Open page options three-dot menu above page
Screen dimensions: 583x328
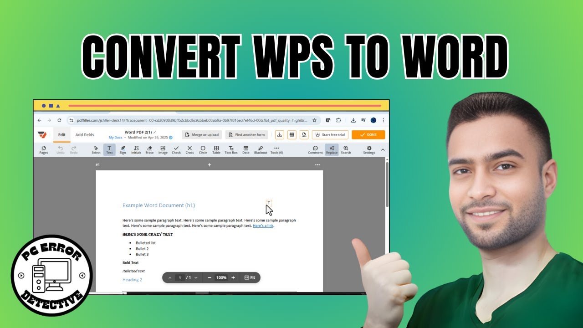click(317, 164)
